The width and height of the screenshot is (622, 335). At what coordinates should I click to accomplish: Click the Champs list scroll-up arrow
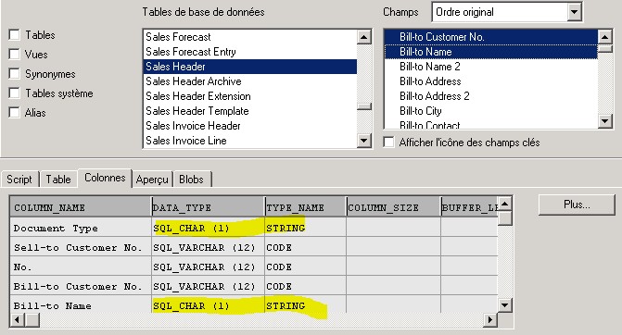click(604, 37)
